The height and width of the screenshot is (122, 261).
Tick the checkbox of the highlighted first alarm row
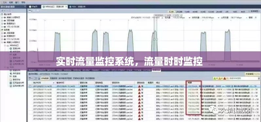click(30, 86)
